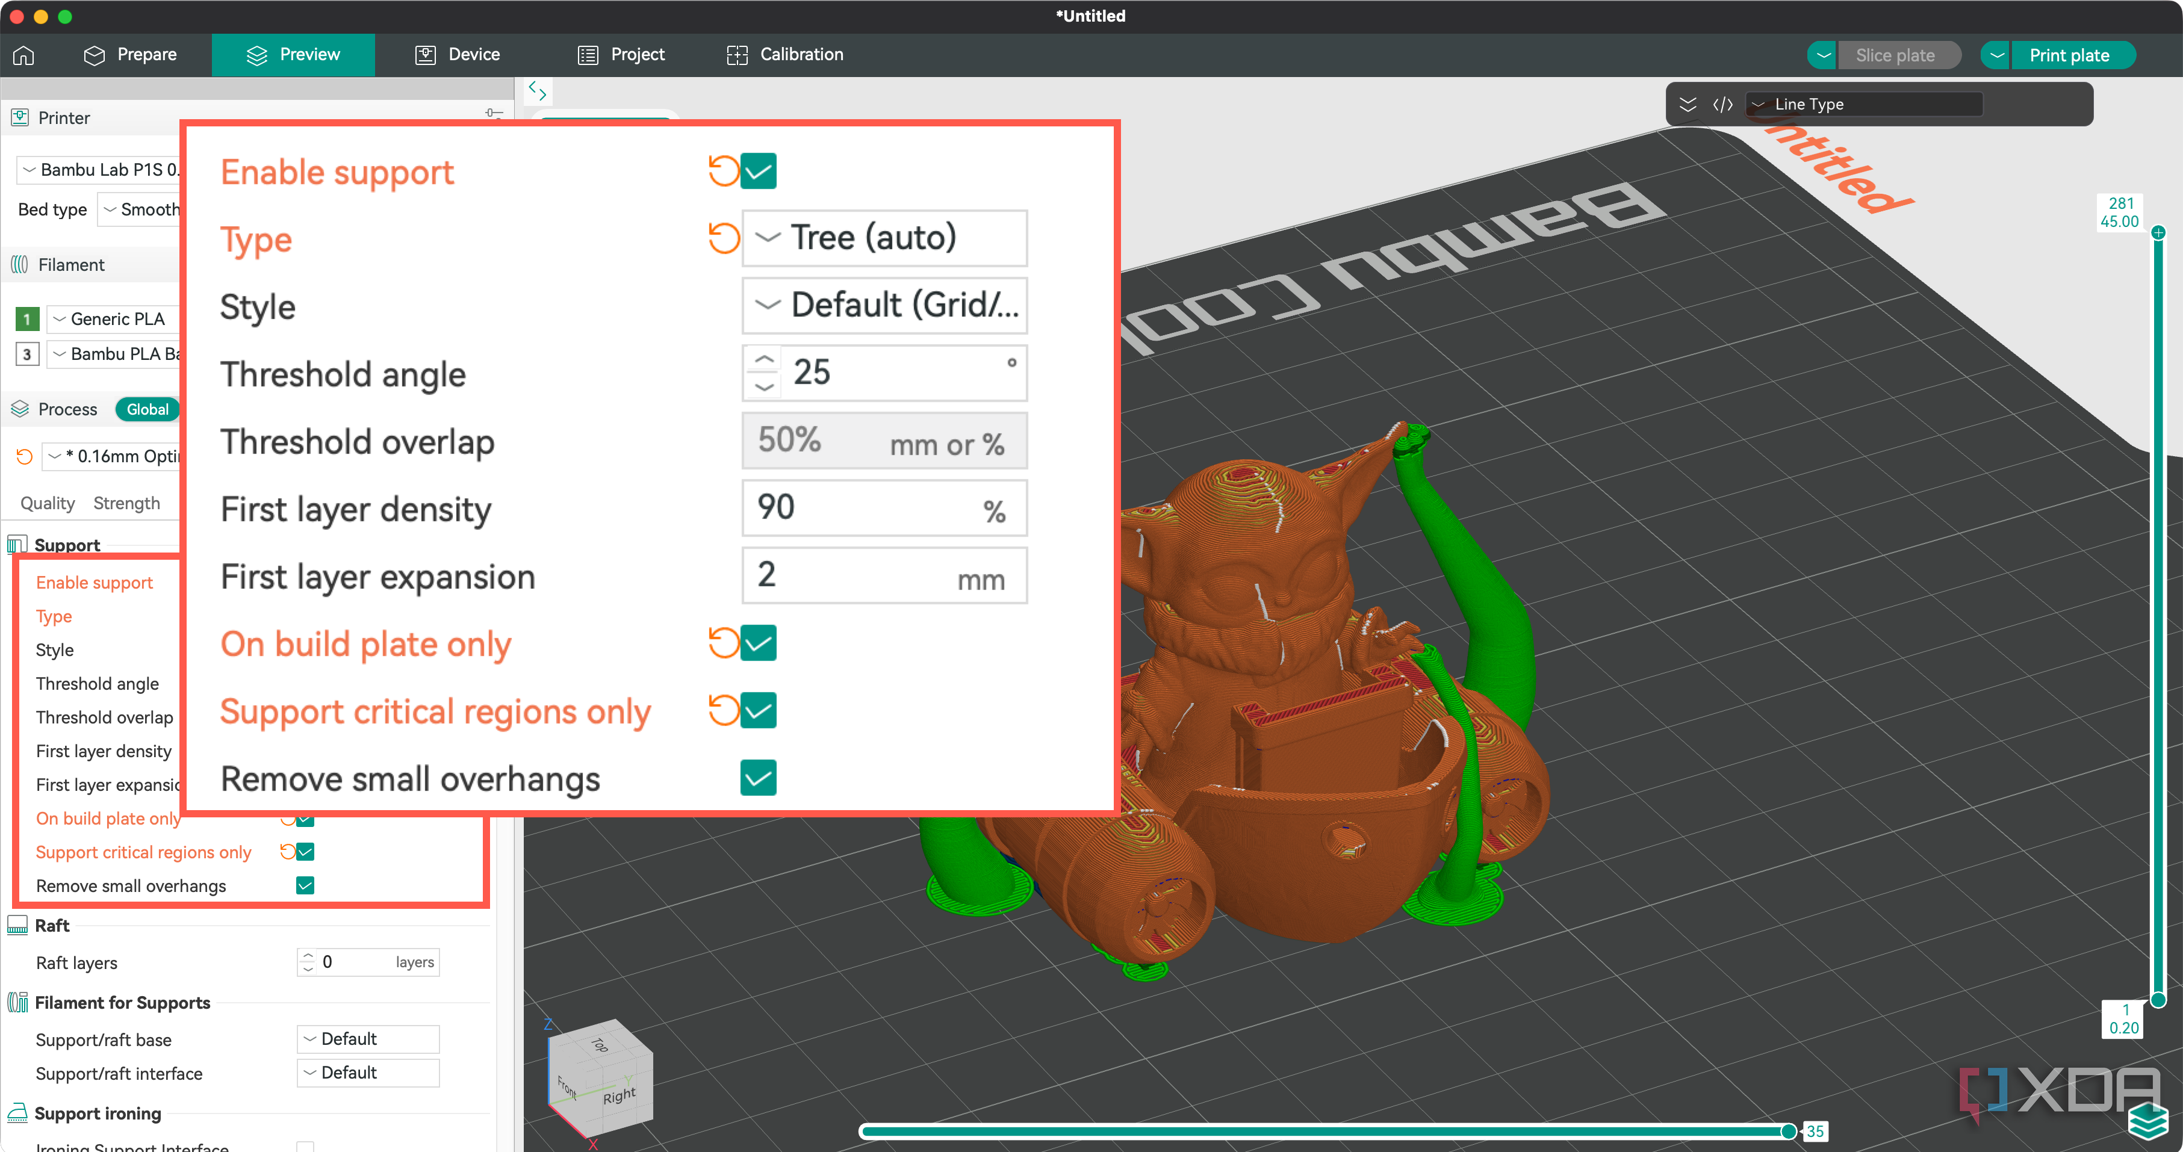
Task: Toggle Remove small overhangs checkbox in sidebar
Action: point(305,885)
